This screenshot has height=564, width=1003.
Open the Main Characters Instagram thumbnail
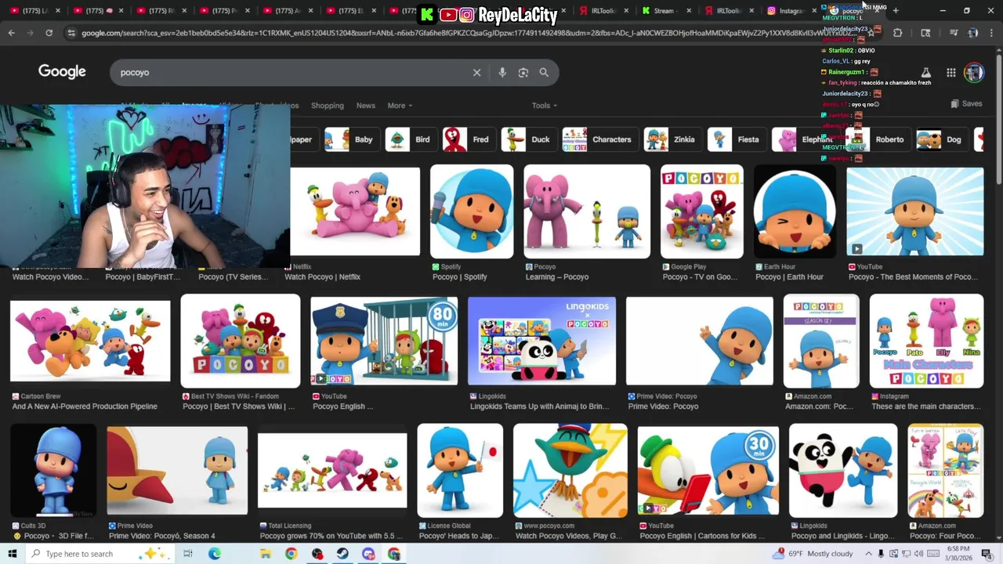[926, 341]
